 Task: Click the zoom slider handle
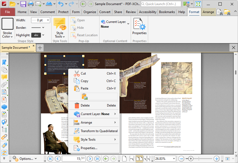coord(191,159)
